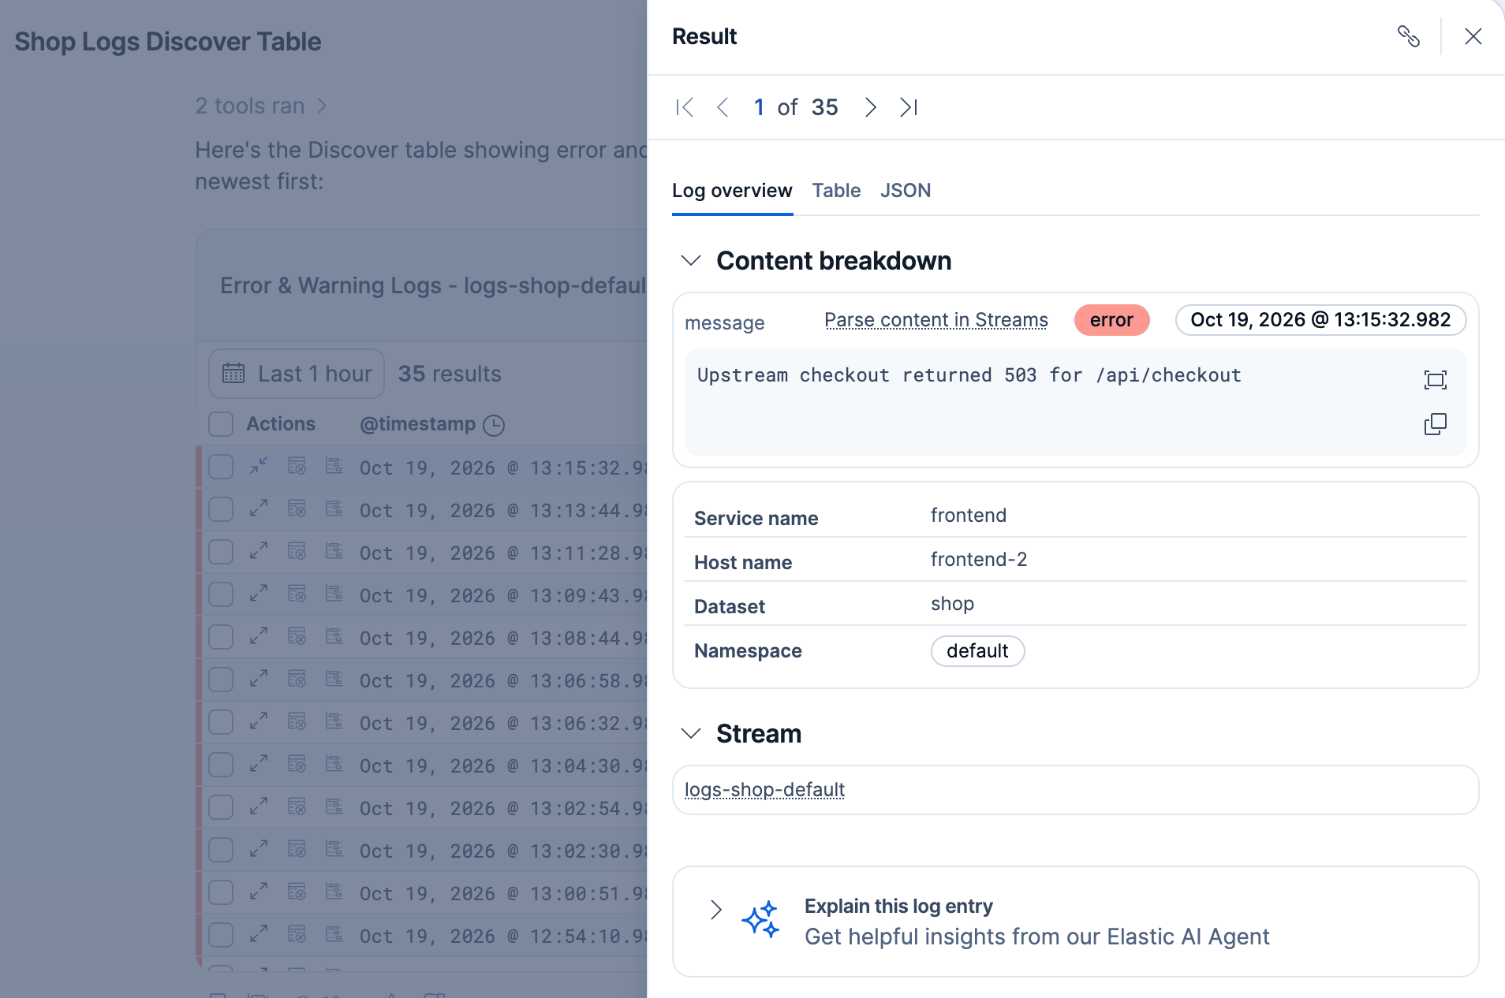The width and height of the screenshot is (1505, 998).
Task: Collapse the Stream section
Action: coord(691,734)
